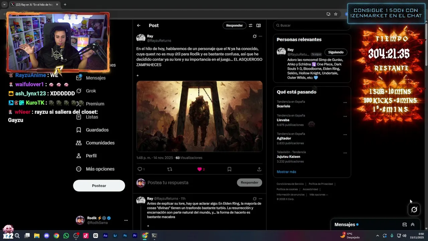
Task: Open account menu dots next to Rodik
Action: (x=126, y=220)
